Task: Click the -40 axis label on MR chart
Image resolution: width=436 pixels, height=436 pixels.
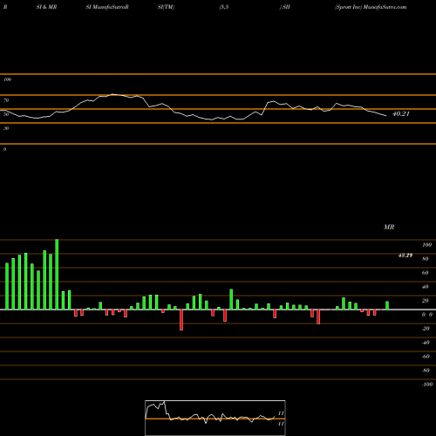Action: click(x=426, y=343)
